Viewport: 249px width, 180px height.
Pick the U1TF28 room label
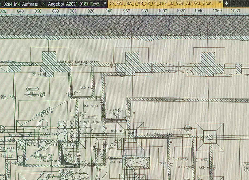click(x=201, y=160)
